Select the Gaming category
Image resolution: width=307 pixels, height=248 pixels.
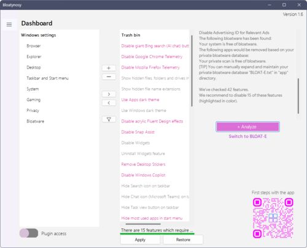(34, 100)
